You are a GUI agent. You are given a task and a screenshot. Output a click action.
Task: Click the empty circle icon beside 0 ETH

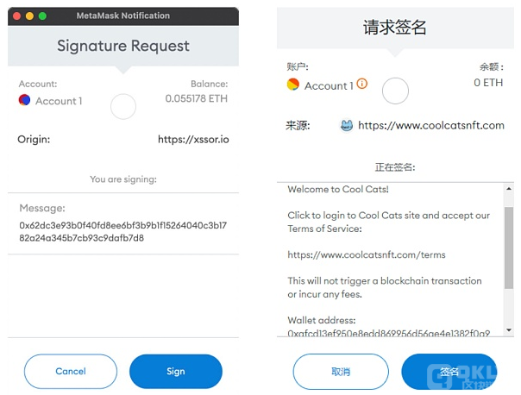pos(395,91)
